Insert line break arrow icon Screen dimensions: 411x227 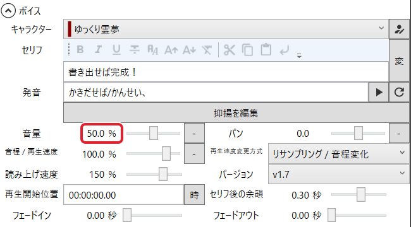[x=284, y=50]
